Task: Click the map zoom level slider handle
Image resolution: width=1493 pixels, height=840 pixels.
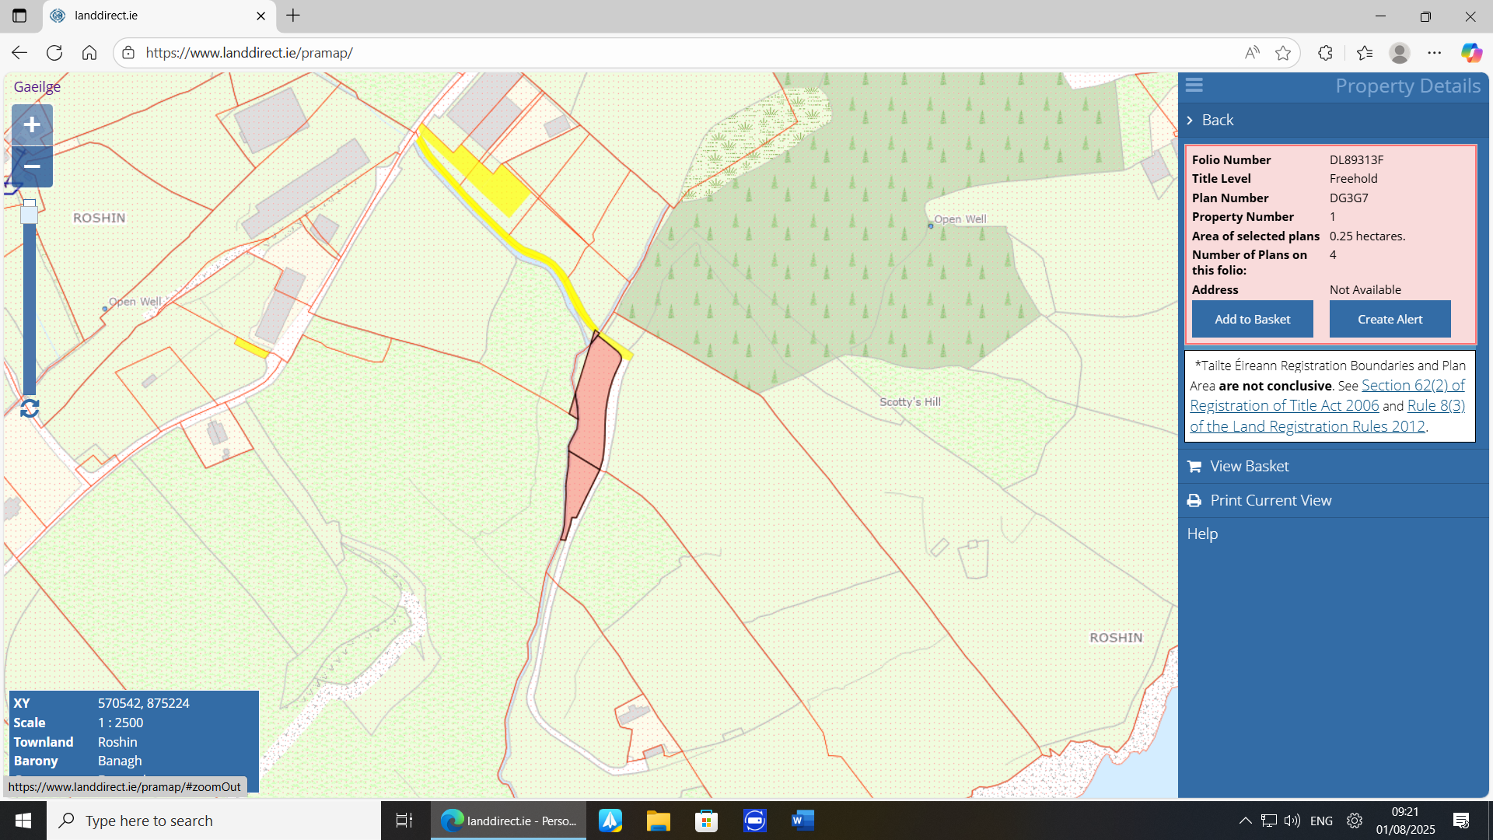Action: click(29, 212)
